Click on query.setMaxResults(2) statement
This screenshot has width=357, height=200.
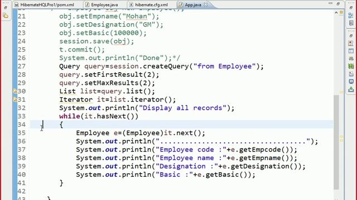click(107, 83)
